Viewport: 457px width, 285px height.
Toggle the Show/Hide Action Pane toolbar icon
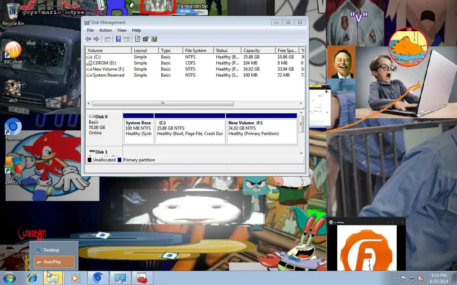(x=127, y=39)
